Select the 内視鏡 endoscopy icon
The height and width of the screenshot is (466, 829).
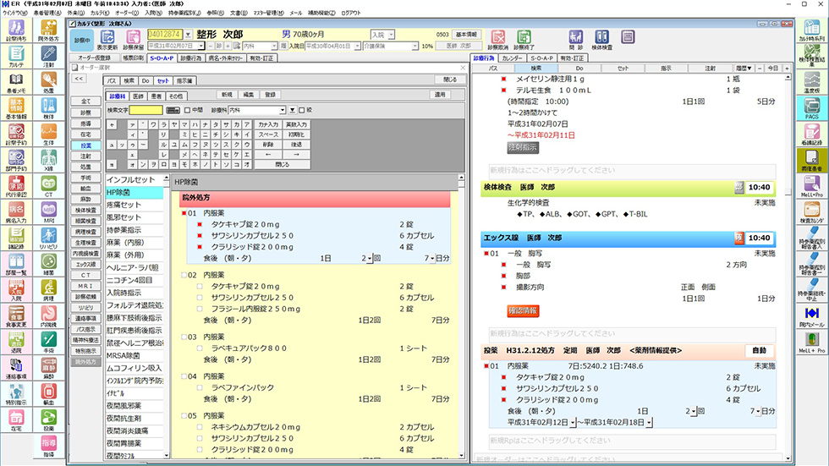coord(48,315)
